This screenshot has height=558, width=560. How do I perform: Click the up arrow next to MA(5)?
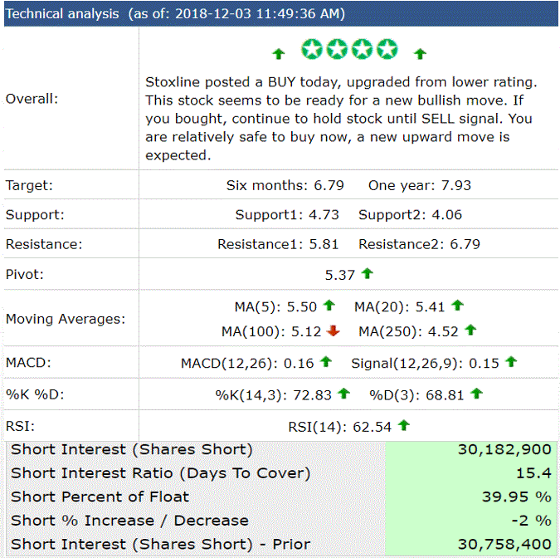(329, 306)
